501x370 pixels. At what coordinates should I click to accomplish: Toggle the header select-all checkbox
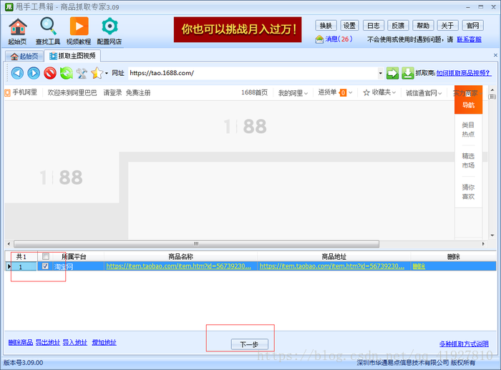(x=46, y=256)
